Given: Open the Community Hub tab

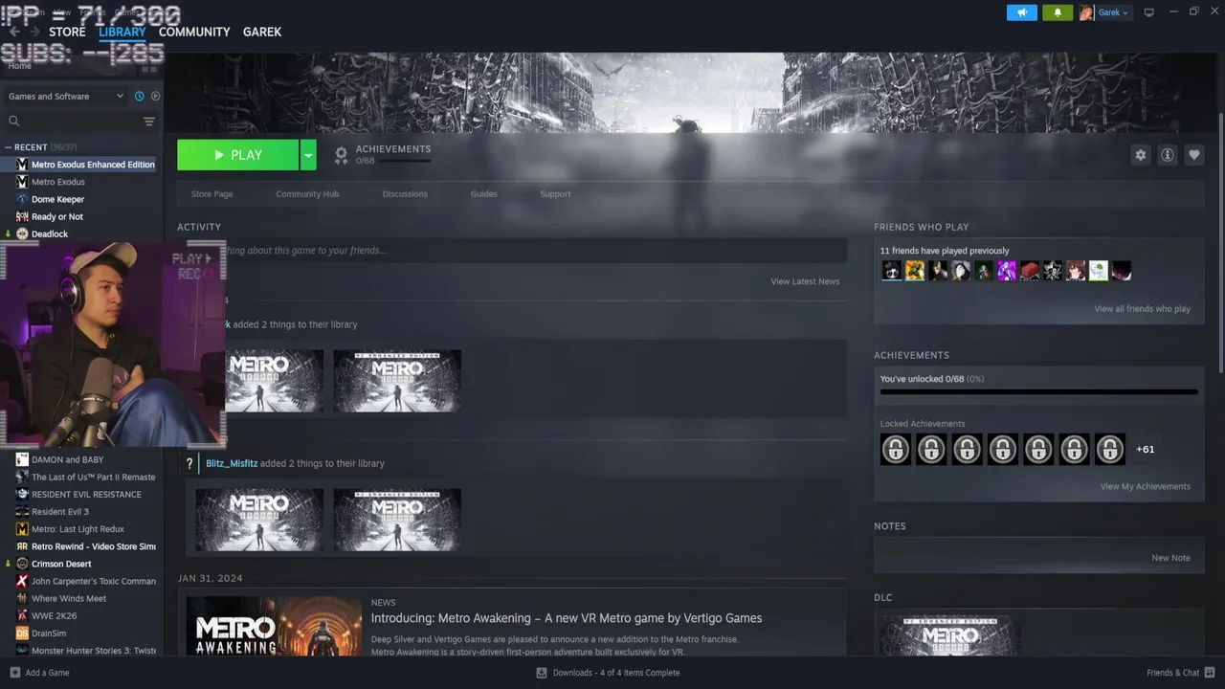Looking at the screenshot, I should coord(307,194).
